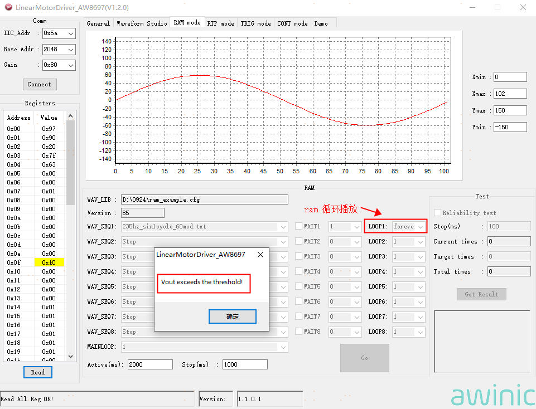Image resolution: width=536 pixels, height=409 pixels.
Task: Enable the WAIT4 checkbox
Action: click(299, 271)
